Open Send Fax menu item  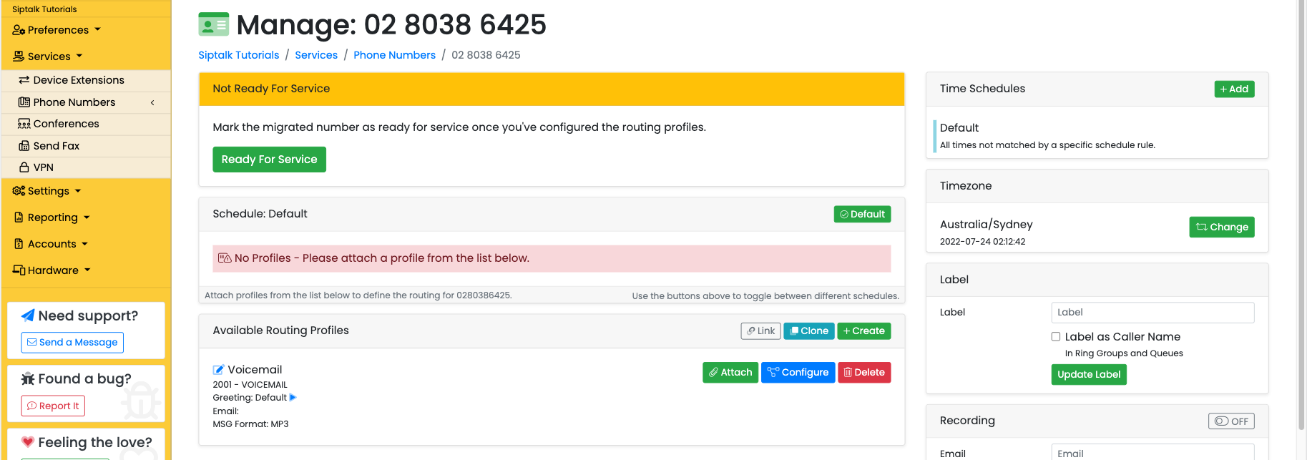point(86,146)
